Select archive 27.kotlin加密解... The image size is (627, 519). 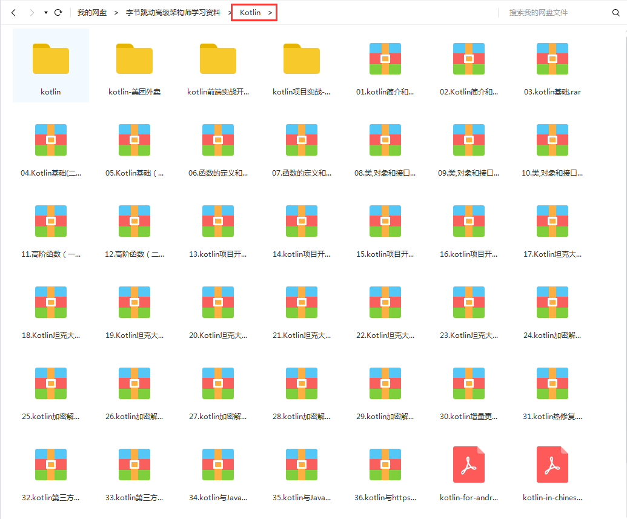[x=218, y=390]
